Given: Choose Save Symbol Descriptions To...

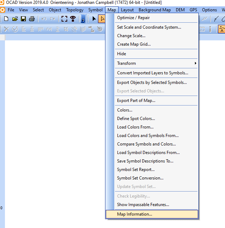Looking at the screenshot, I should coord(152,161).
